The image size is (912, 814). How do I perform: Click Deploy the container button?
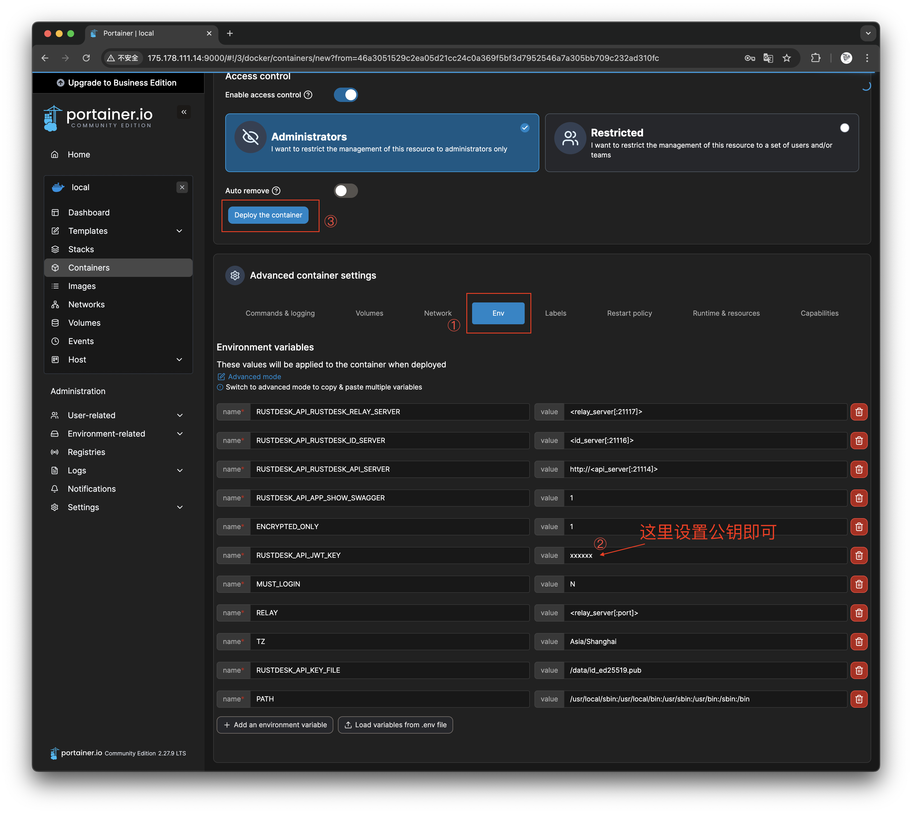[268, 215]
